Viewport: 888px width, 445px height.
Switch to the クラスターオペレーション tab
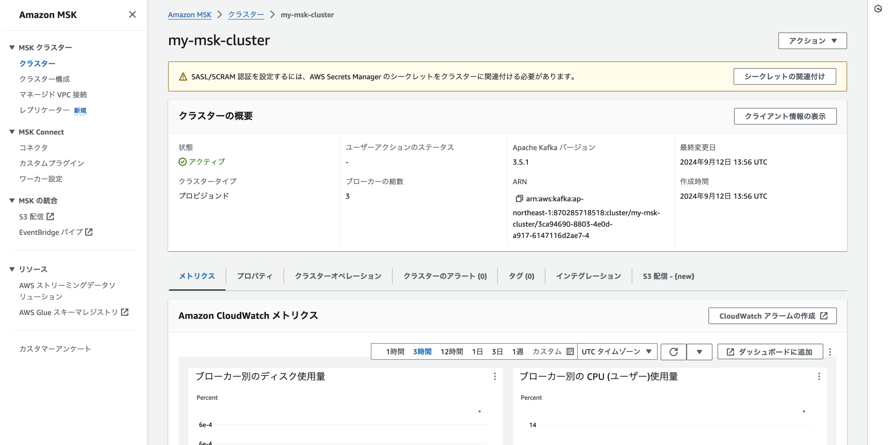point(338,276)
